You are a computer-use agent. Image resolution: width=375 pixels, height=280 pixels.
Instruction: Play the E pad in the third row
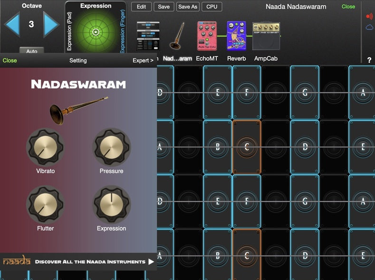217,201
